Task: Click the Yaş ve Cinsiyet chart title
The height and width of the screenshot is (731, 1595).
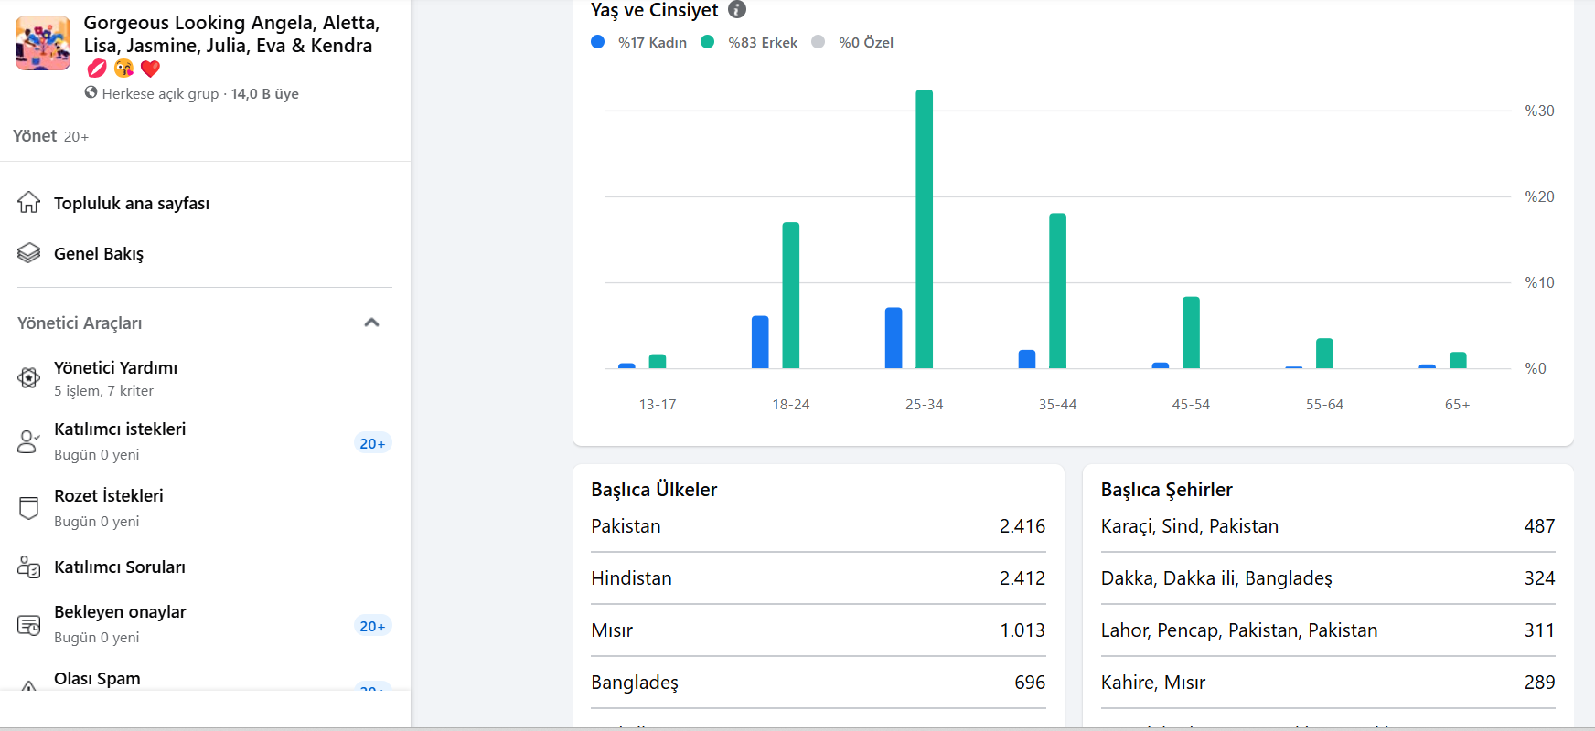Action: tap(655, 10)
